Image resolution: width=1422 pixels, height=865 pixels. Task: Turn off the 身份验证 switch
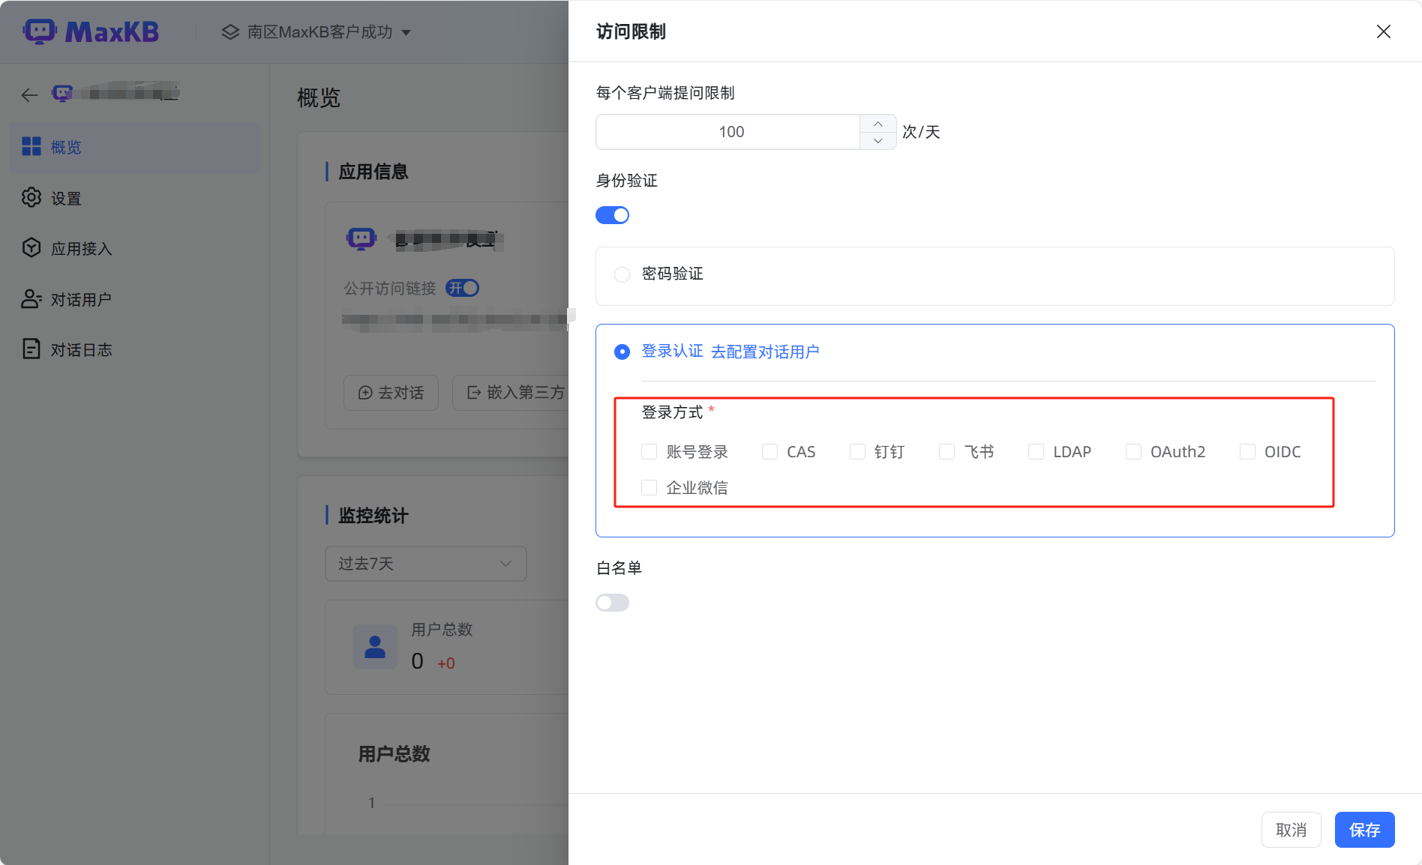tap(612, 215)
